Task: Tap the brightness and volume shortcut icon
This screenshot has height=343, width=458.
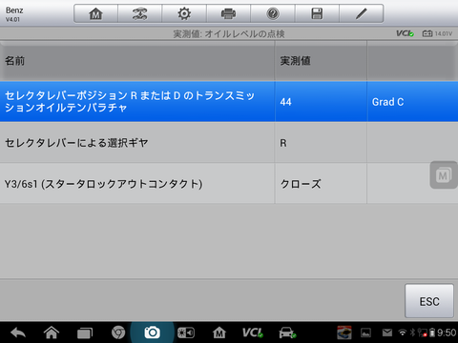Action: (x=186, y=333)
